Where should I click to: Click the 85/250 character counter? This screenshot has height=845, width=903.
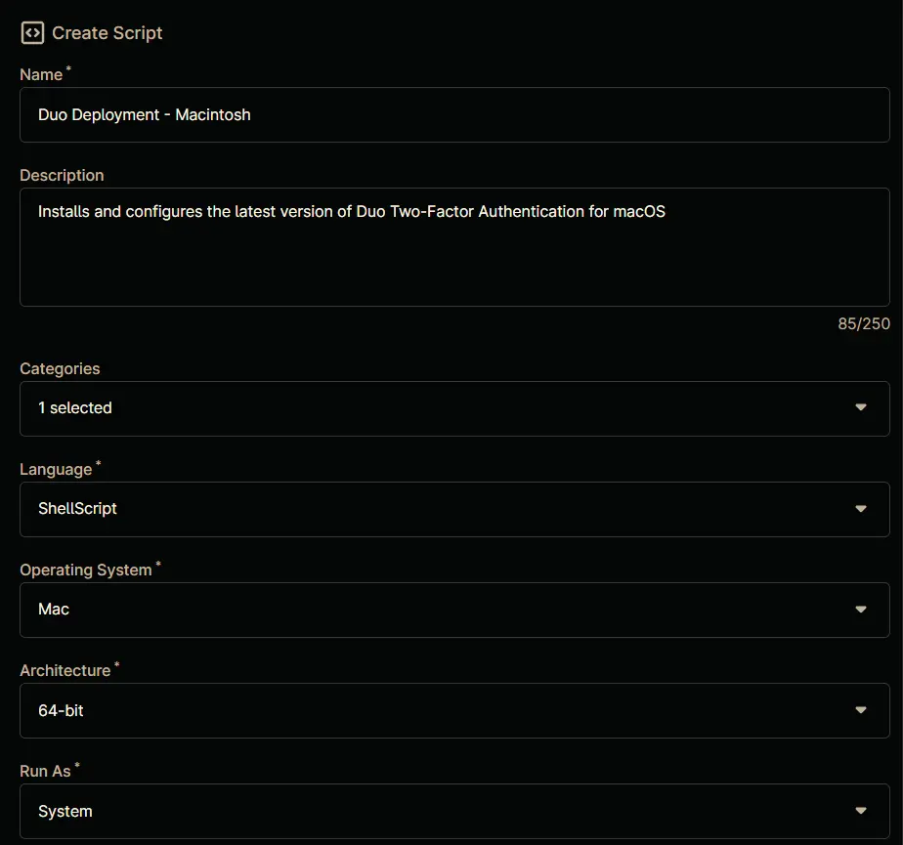point(864,323)
